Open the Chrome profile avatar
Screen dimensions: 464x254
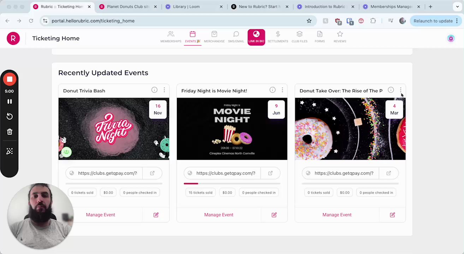pyautogui.click(x=403, y=21)
